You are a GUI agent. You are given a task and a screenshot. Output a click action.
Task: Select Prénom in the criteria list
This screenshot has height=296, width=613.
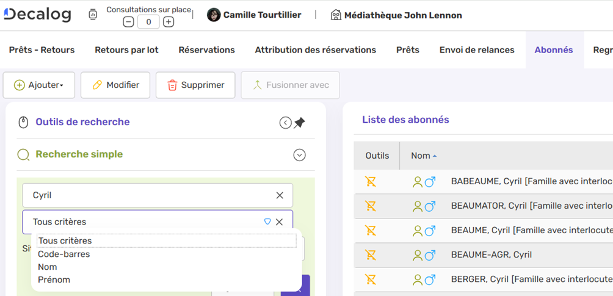(x=54, y=280)
